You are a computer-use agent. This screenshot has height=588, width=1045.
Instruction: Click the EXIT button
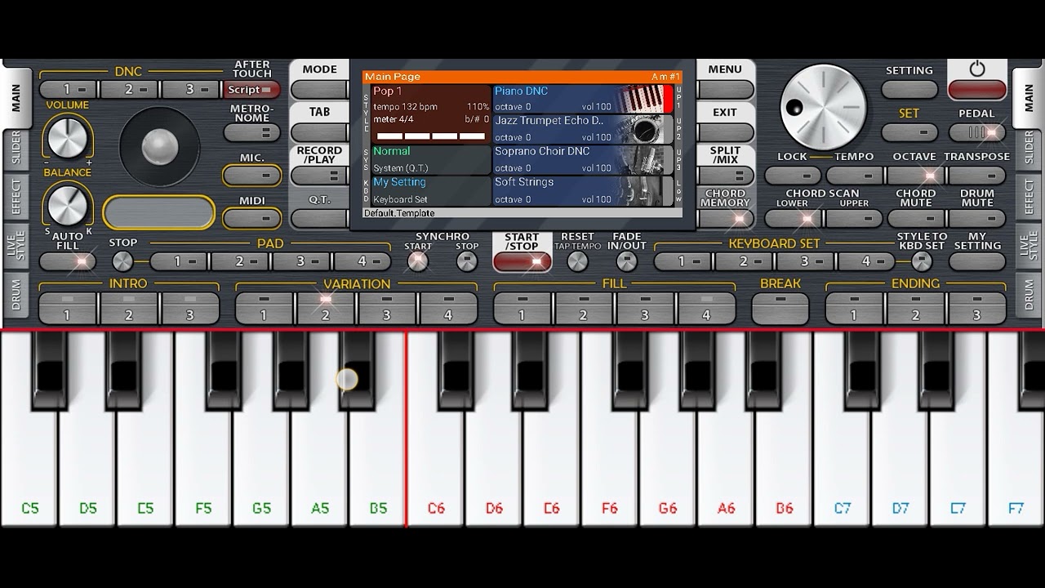726,131
